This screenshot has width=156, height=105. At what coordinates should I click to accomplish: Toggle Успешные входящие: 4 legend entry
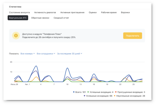pos(100,92)
